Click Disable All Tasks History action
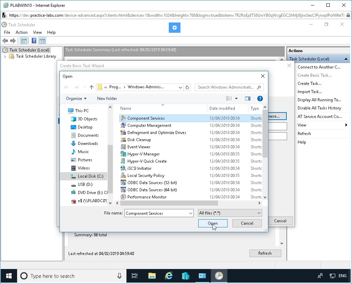The width and height of the screenshot is (352, 284). tap(319, 108)
